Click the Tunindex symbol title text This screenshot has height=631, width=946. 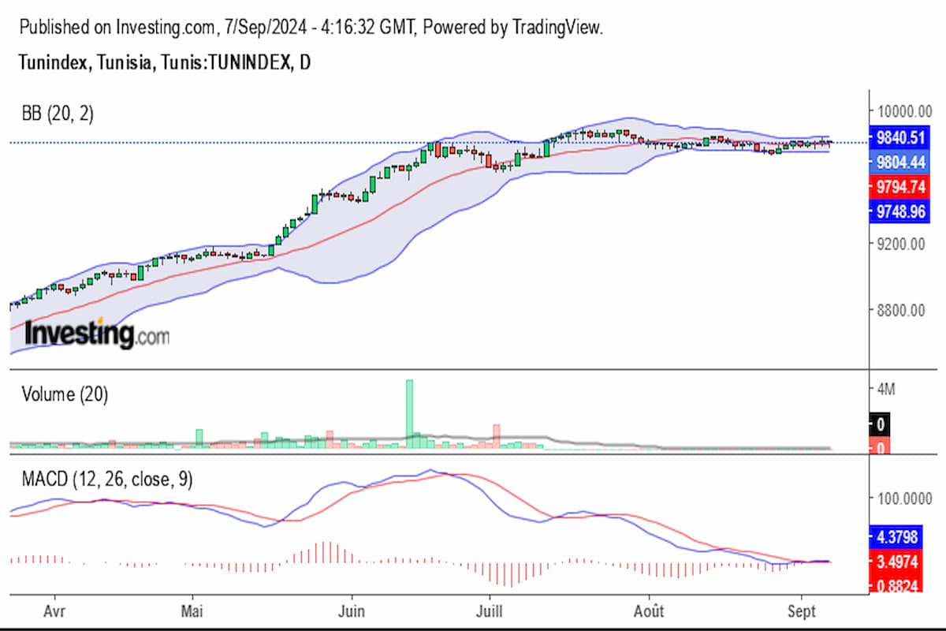pos(164,63)
